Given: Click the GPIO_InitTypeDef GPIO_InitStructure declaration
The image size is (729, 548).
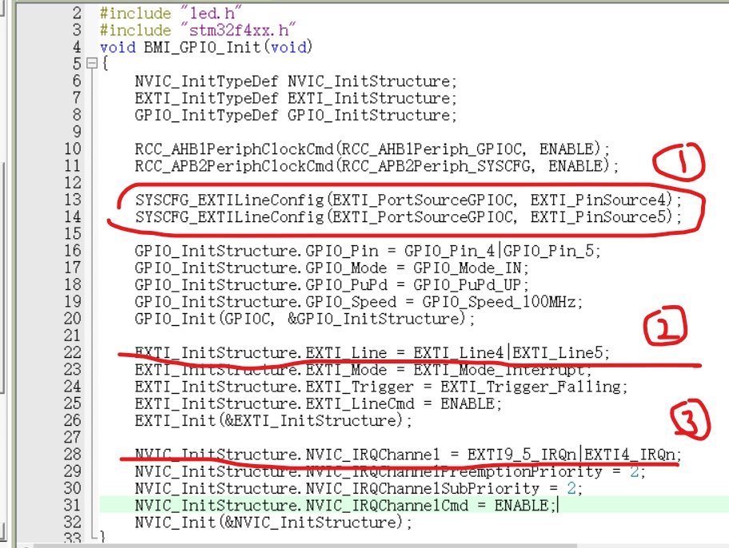Looking at the screenshot, I should pos(296,115).
